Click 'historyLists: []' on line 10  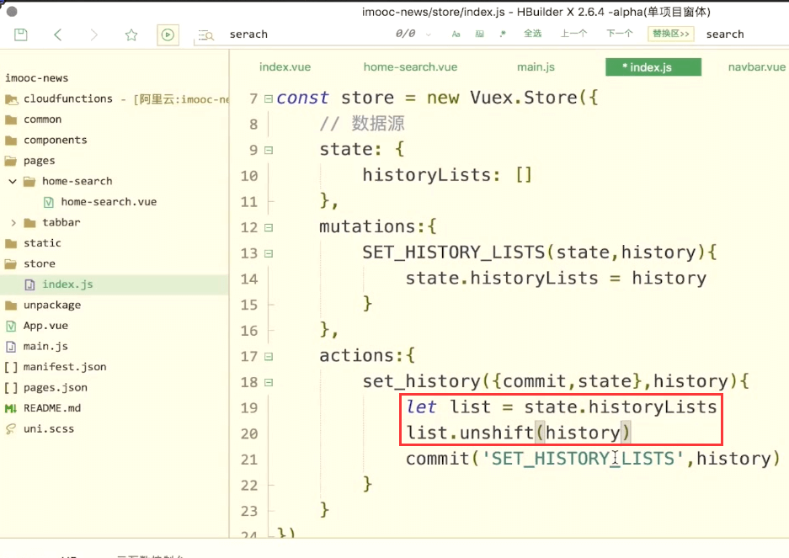pyautogui.click(x=447, y=175)
